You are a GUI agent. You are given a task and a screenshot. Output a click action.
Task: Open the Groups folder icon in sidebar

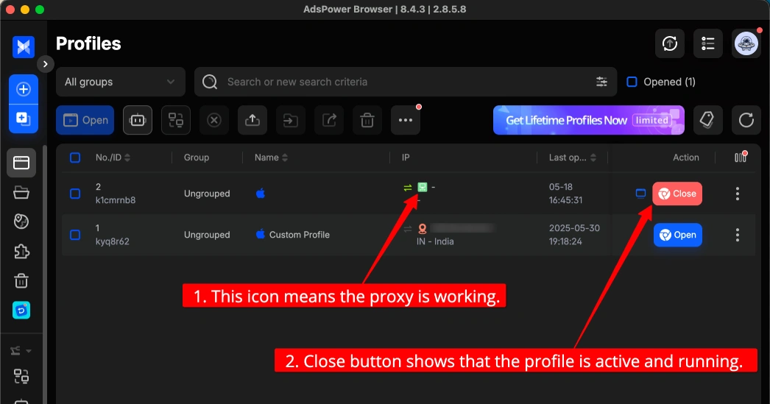tap(21, 192)
